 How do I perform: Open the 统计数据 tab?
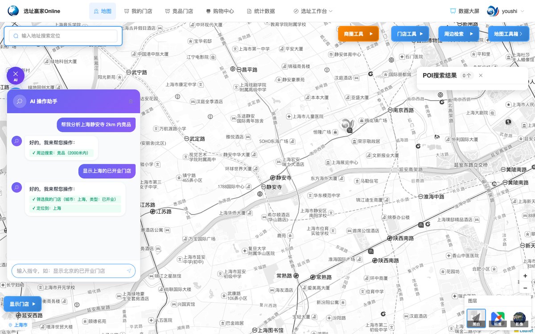coord(261,11)
